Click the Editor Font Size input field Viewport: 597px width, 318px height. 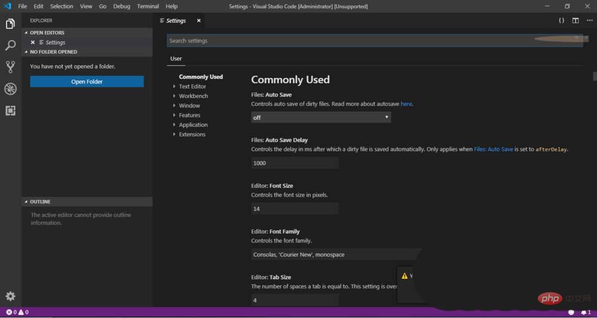pyautogui.click(x=295, y=208)
